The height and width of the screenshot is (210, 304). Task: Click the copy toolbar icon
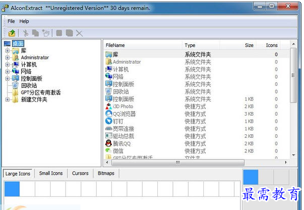[35, 33]
